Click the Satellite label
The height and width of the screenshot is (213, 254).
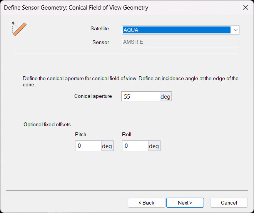click(99, 29)
